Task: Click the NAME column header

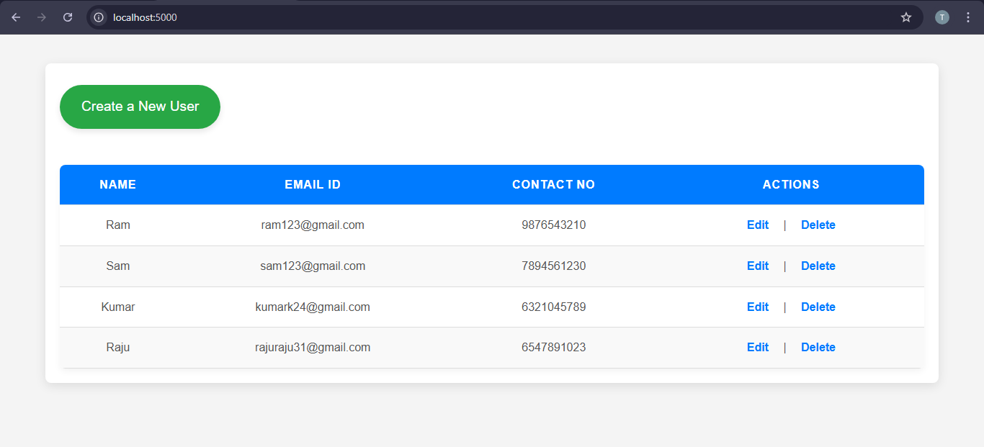Action: pos(118,185)
